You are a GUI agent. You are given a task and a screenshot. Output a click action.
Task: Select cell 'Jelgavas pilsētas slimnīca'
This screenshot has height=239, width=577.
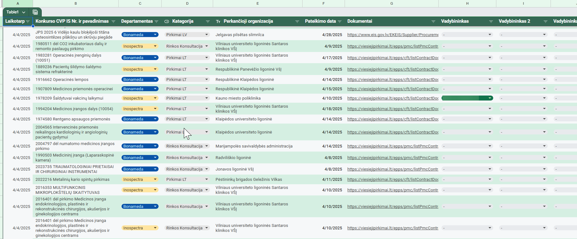coord(258,35)
